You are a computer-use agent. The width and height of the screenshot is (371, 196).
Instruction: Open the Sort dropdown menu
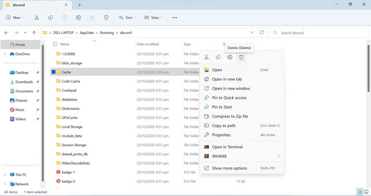tap(127, 17)
